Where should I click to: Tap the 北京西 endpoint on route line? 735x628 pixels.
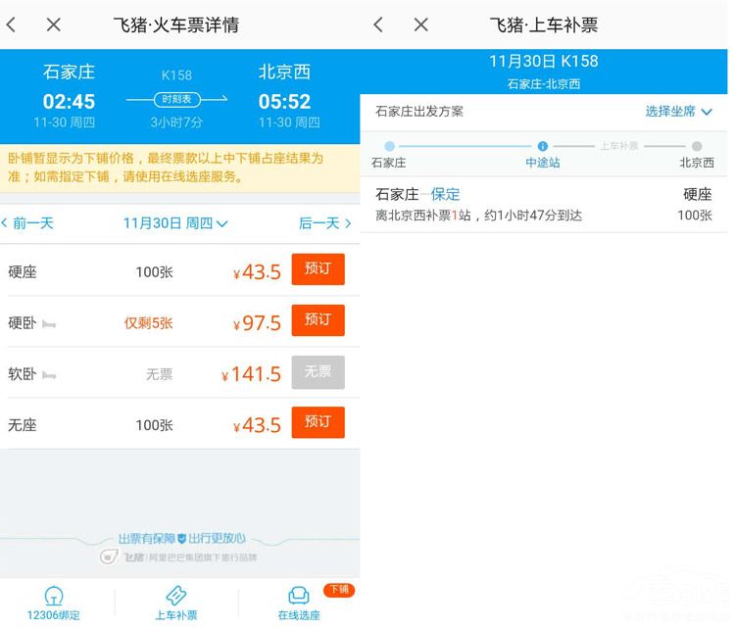697,147
